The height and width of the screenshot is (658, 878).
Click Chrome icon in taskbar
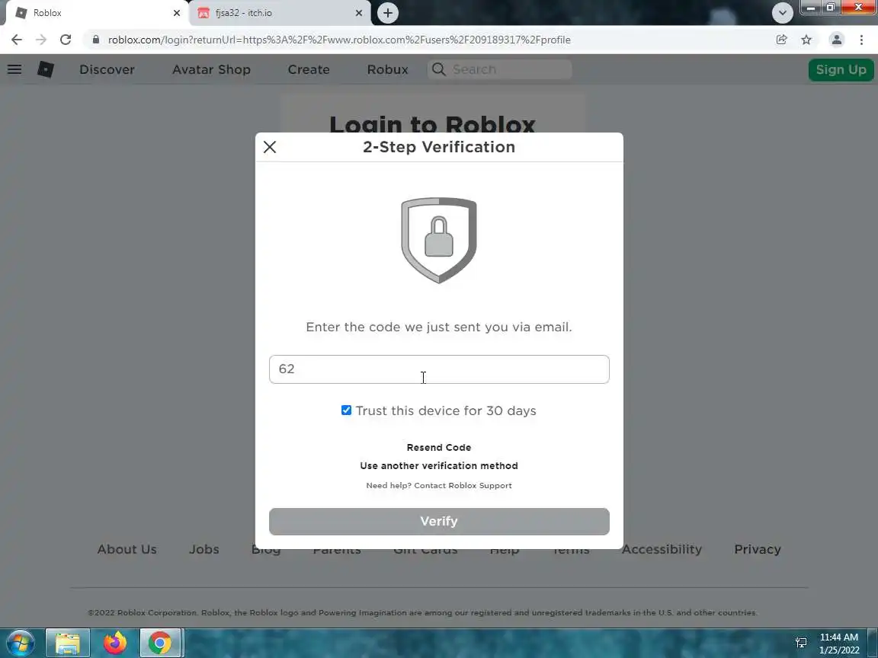160,643
